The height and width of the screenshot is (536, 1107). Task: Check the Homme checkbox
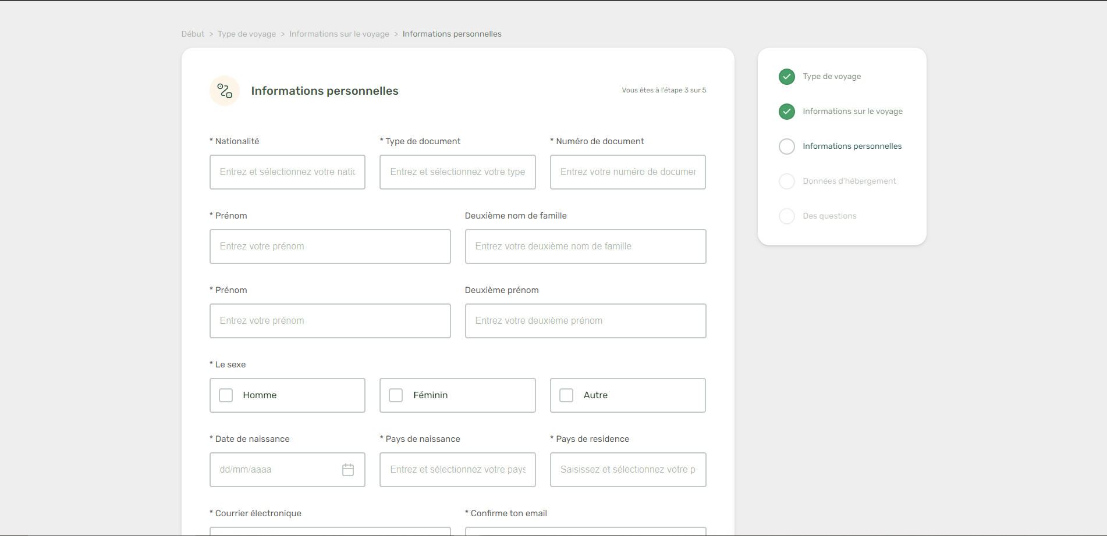pos(226,395)
